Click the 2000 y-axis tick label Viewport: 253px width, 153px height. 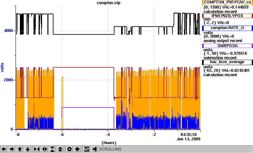[9, 80]
